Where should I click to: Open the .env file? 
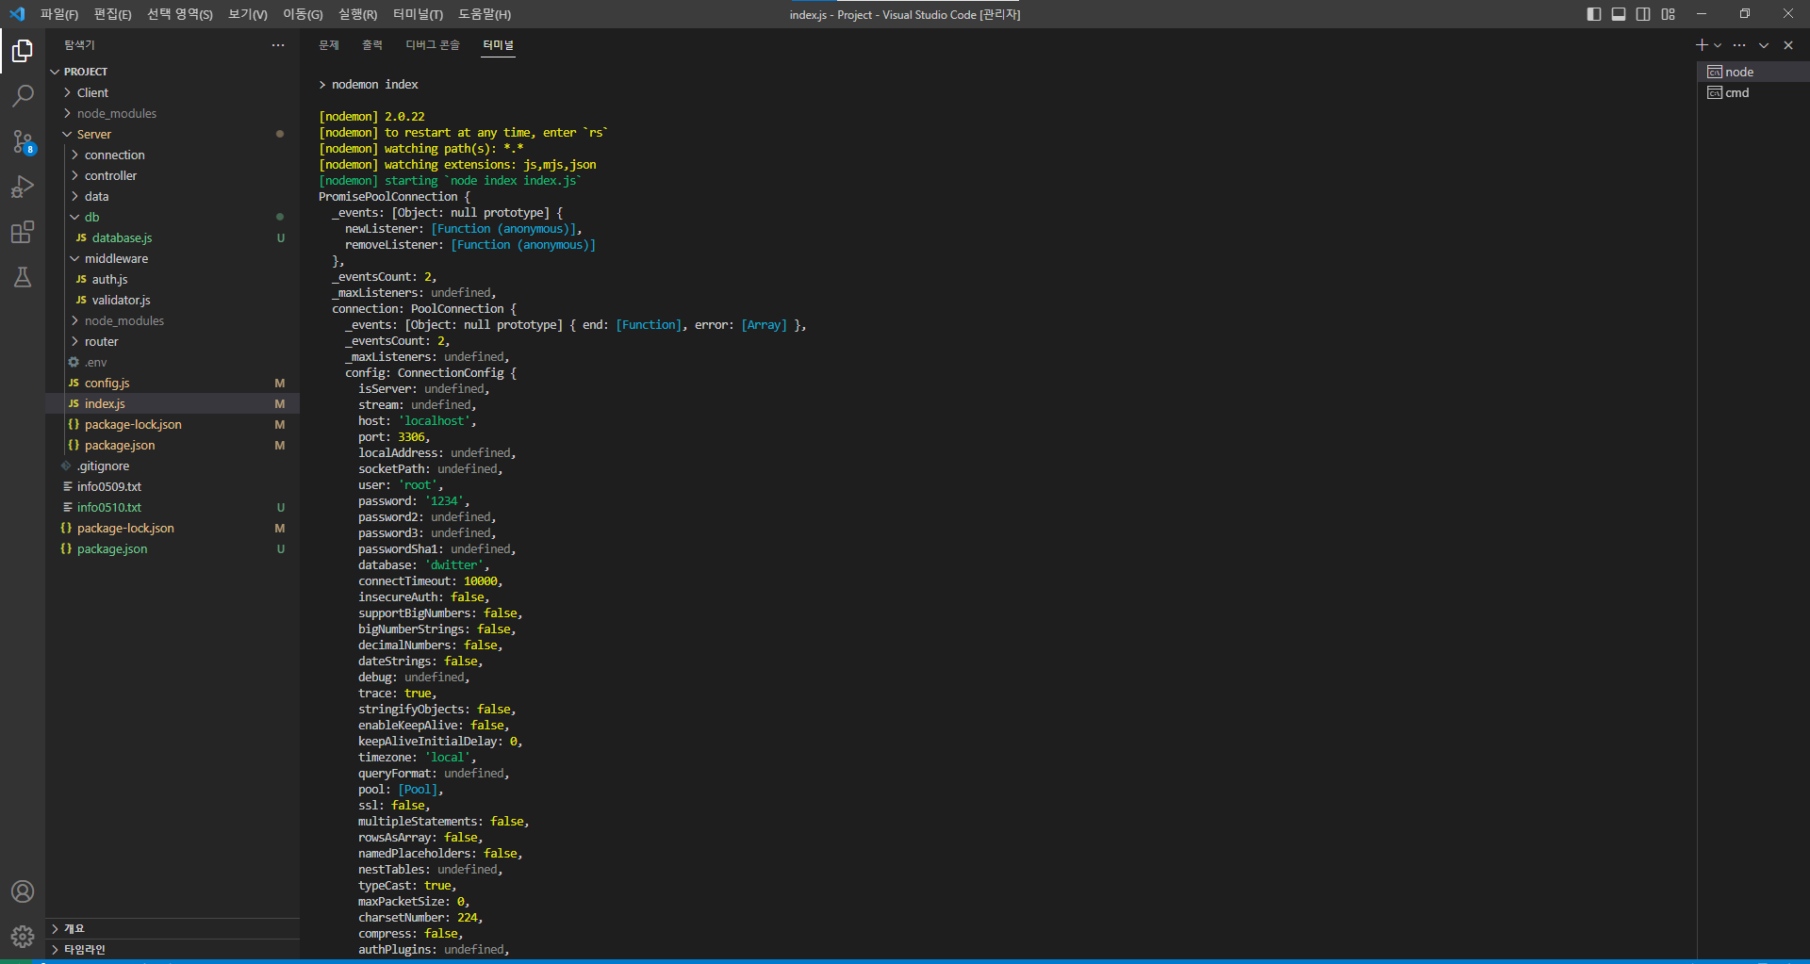click(x=173, y=362)
